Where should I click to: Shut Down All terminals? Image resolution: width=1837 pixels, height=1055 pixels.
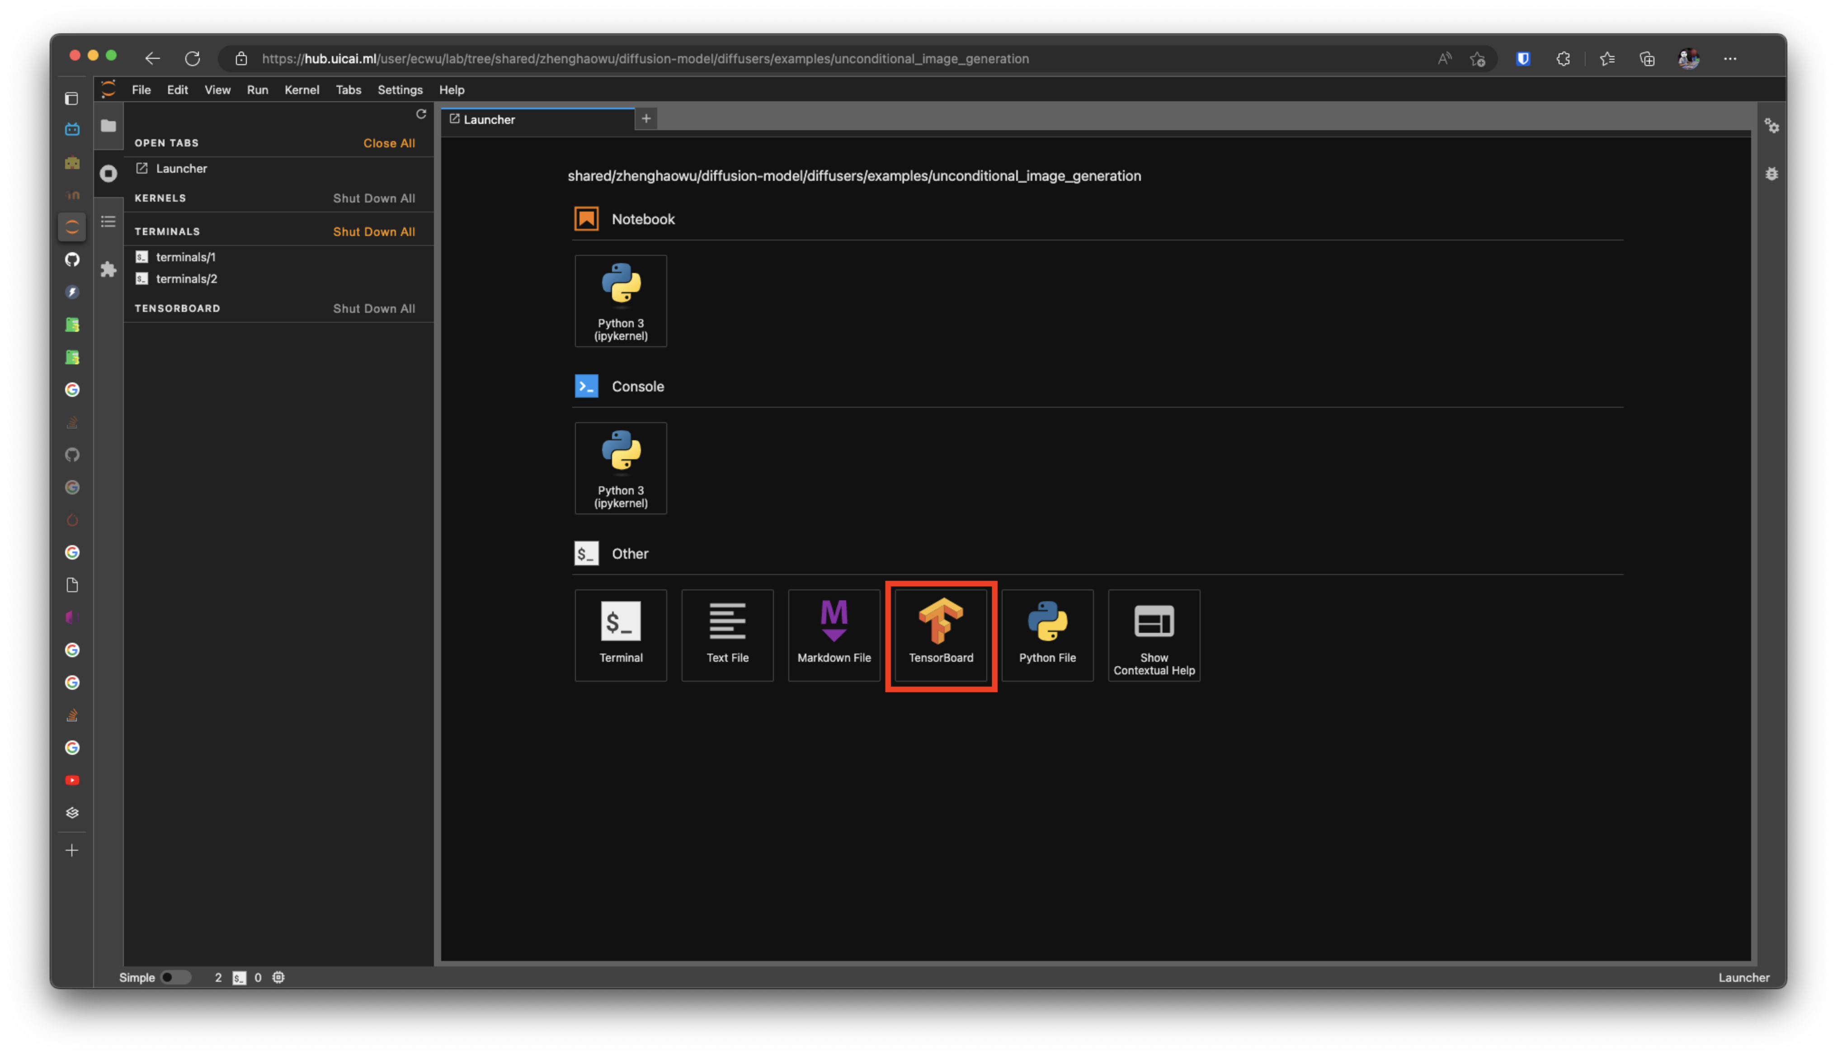point(375,231)
